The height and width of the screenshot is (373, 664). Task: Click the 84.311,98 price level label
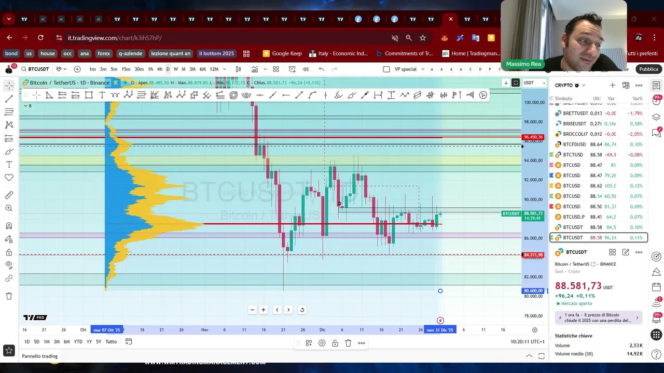pos(533,255)
